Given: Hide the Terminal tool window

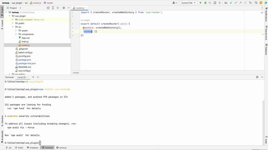Looking at the screenshot, I should click(x=262, y=77).
